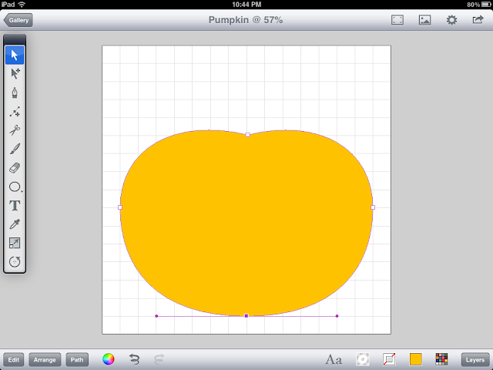The image size is (493, 370).
Task: Choose the Eyedropper tool
Action: point(15,224)
